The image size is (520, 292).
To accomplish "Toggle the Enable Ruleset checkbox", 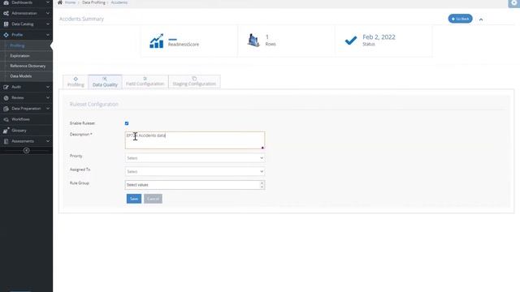I will pos(127,123).
